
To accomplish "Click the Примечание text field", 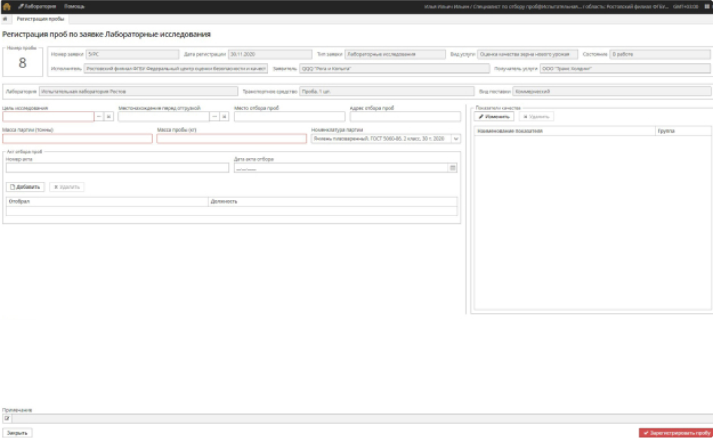I will coord(362,418).
